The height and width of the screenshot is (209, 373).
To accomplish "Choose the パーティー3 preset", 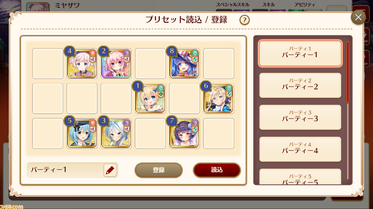I will pyautogui.click(x=300, y=117).
